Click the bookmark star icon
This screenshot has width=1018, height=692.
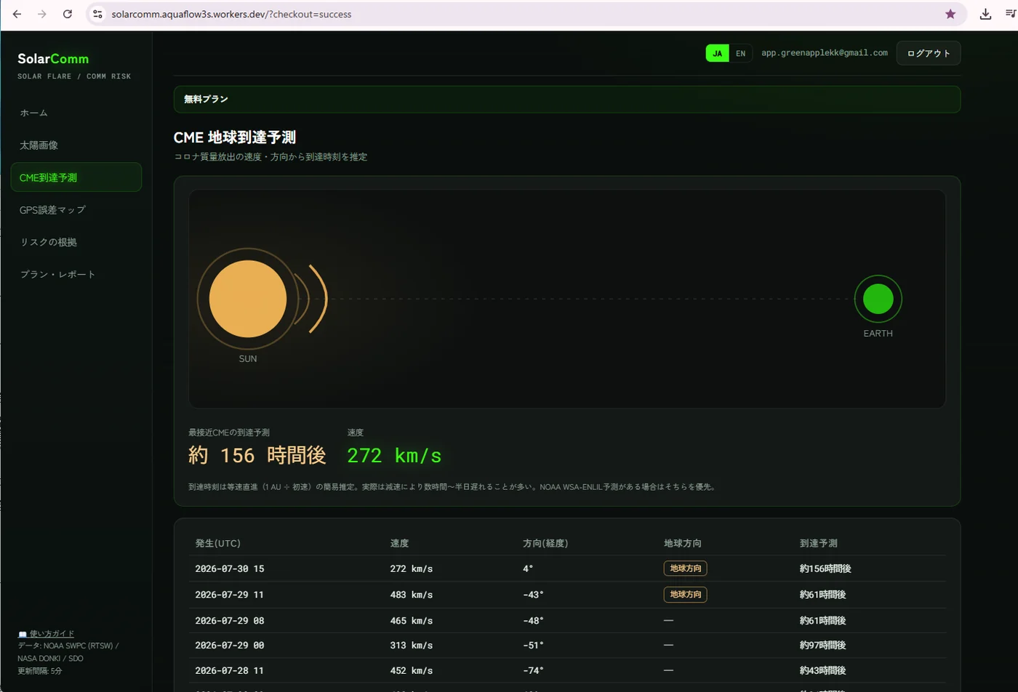coord(950,14)
